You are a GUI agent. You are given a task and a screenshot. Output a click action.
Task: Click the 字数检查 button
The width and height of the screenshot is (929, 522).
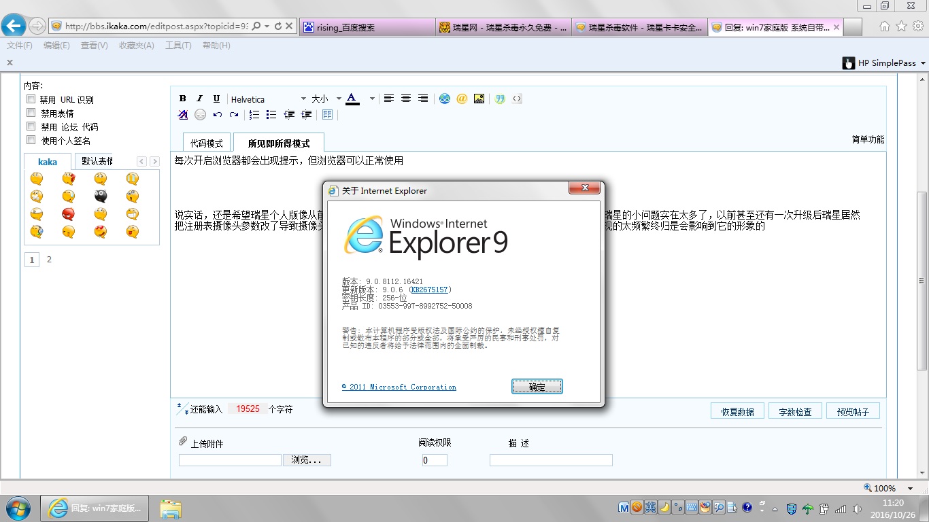click(x=795, y=411)
